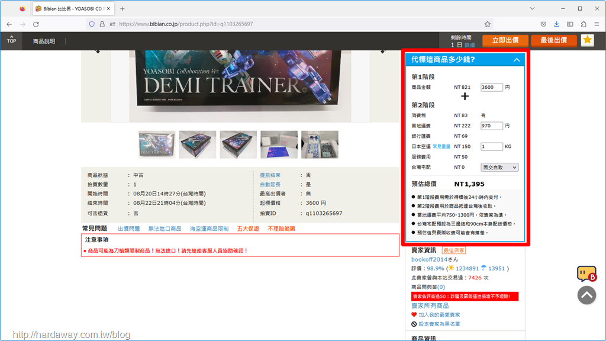Edit the 當地運費 yen input field
The image size is (606, 341).
point(492,126)
